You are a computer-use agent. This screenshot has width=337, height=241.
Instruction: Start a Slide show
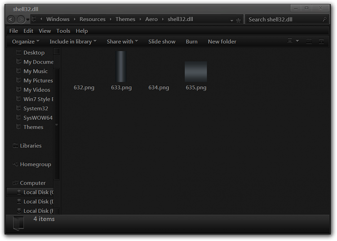(162, 42)
